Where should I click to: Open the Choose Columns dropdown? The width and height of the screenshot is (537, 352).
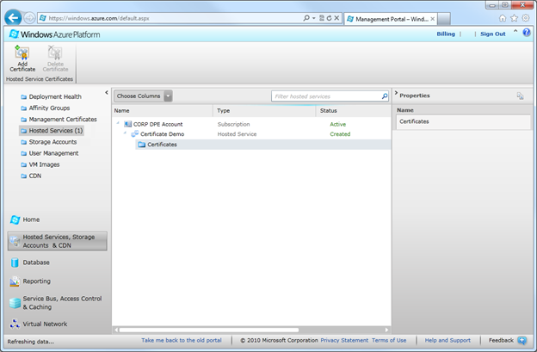(144, 96)
